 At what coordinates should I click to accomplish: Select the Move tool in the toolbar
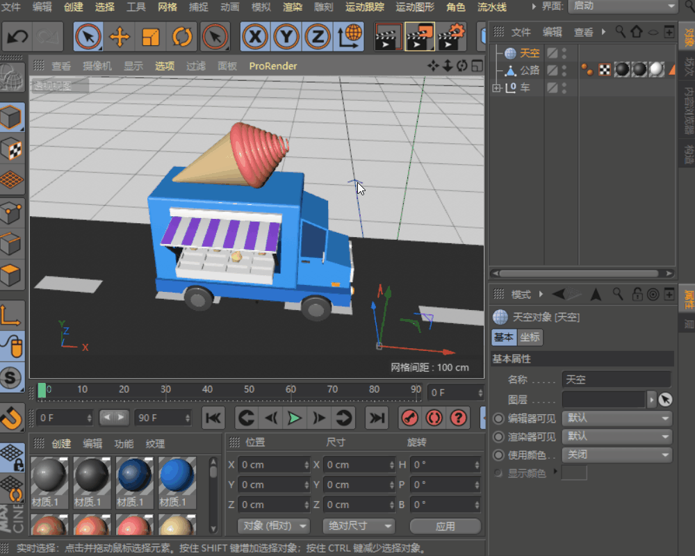click(120, 37)
